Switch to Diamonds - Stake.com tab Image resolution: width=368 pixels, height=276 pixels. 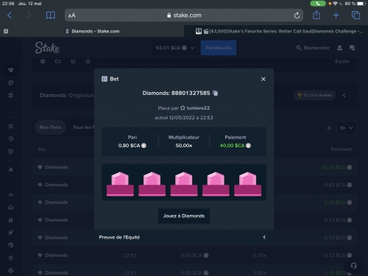(92, 31)
